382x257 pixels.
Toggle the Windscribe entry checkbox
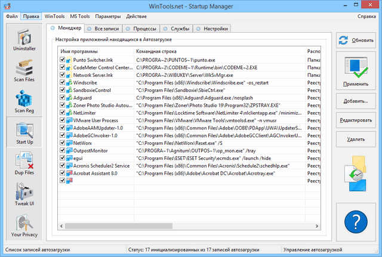[63, 82]
